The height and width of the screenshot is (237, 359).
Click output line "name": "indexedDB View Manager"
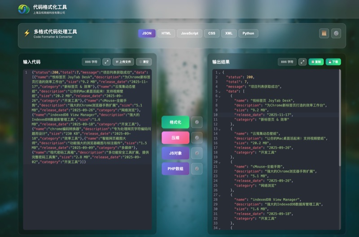(267, 199)
